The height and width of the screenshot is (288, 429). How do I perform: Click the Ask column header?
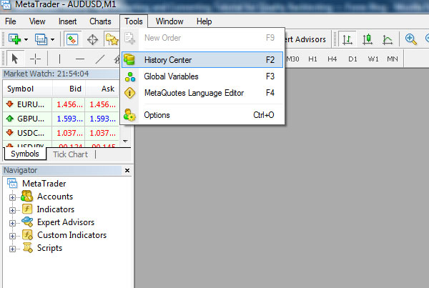pos(102,89)
